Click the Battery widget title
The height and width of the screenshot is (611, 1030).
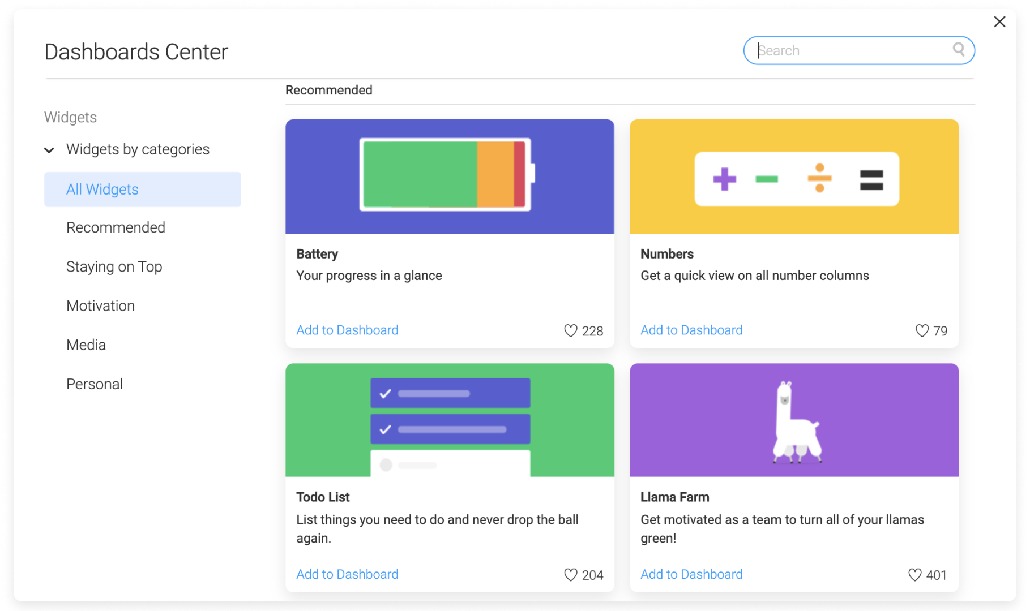(x=317, y=254)
